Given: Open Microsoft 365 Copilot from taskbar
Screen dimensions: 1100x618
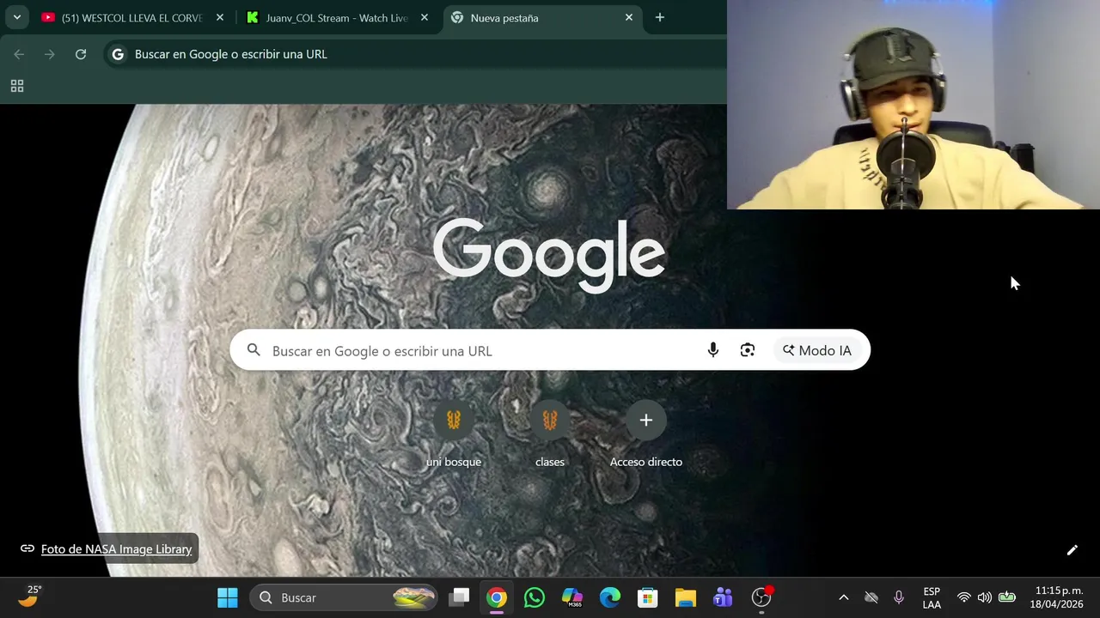Looking at the screenshot, I should point(572,597).
